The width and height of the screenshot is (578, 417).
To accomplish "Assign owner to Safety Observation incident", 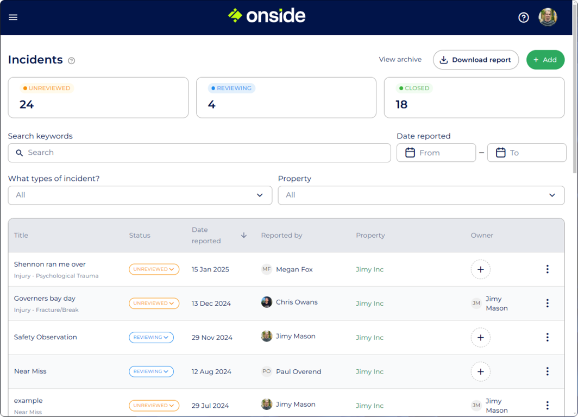I will [x=480, y=338].
